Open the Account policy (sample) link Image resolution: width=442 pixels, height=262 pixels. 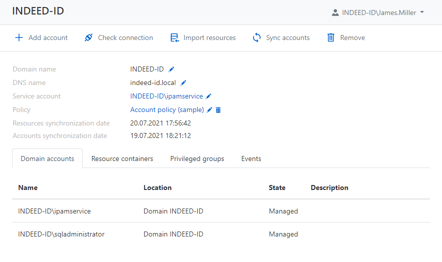(x=167, y=109)
